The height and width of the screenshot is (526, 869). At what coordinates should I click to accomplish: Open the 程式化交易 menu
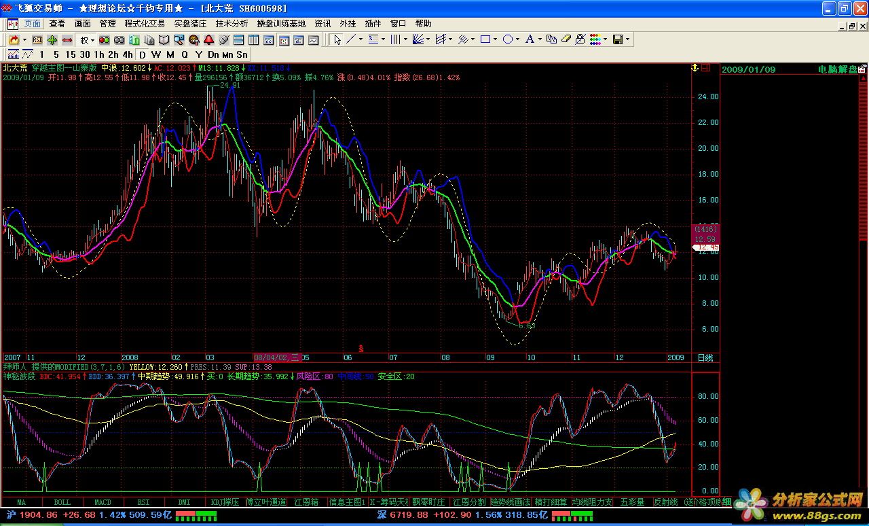click(145, 24)
